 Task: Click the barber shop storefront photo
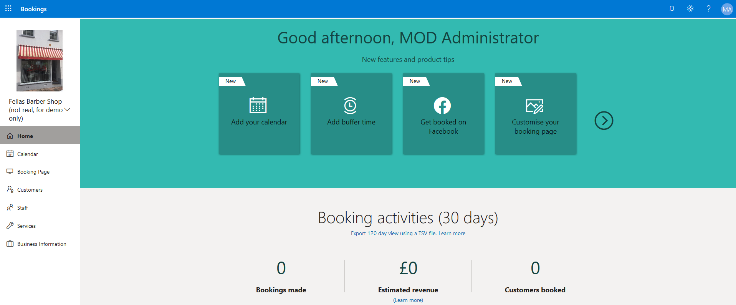click(40, 61)
